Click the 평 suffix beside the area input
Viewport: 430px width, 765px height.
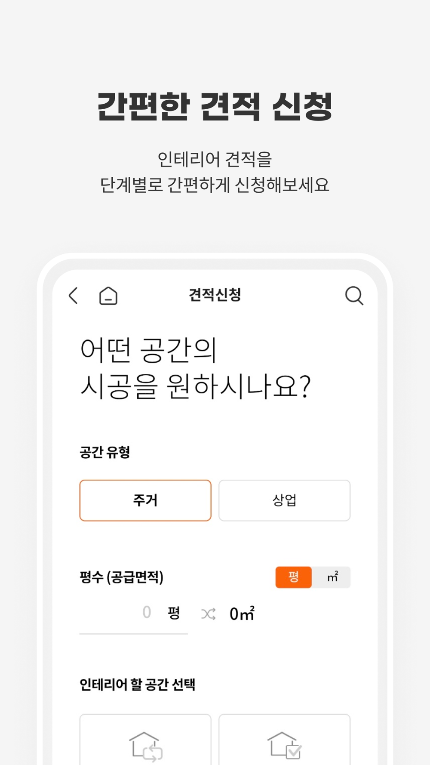point(174,613)
